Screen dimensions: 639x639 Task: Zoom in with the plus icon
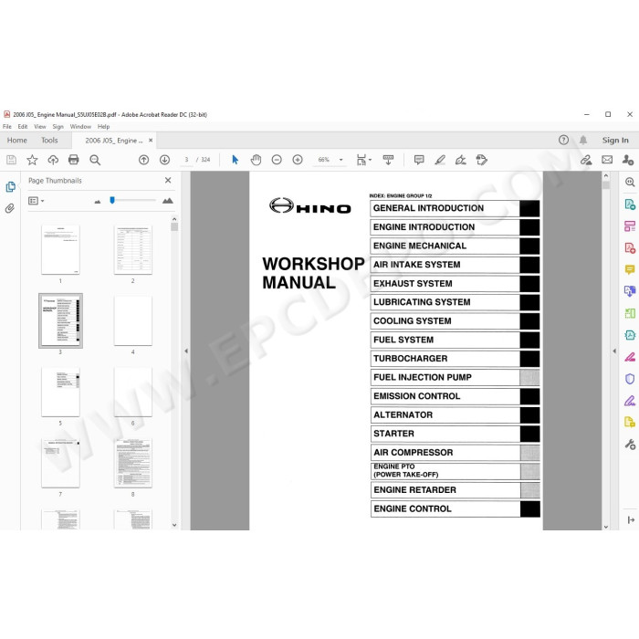tap(298, 160)
